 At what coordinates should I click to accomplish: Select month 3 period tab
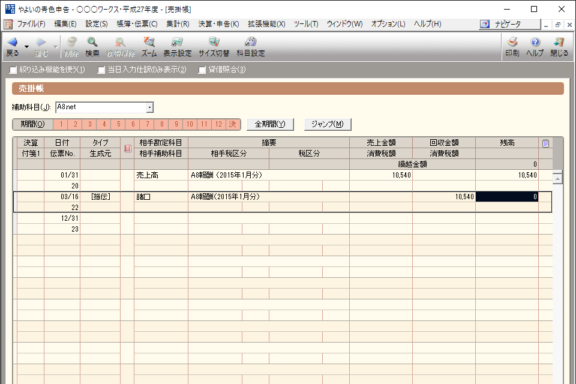(89, 124)
